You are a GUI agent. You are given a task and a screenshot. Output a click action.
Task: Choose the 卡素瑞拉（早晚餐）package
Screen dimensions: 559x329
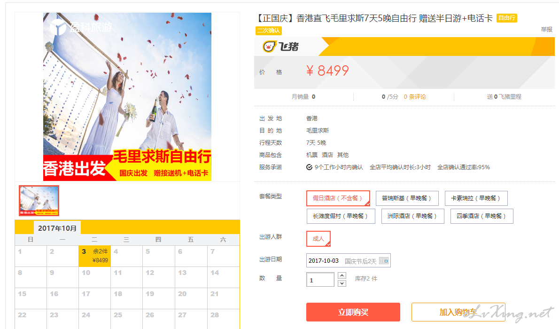point(476,198)
